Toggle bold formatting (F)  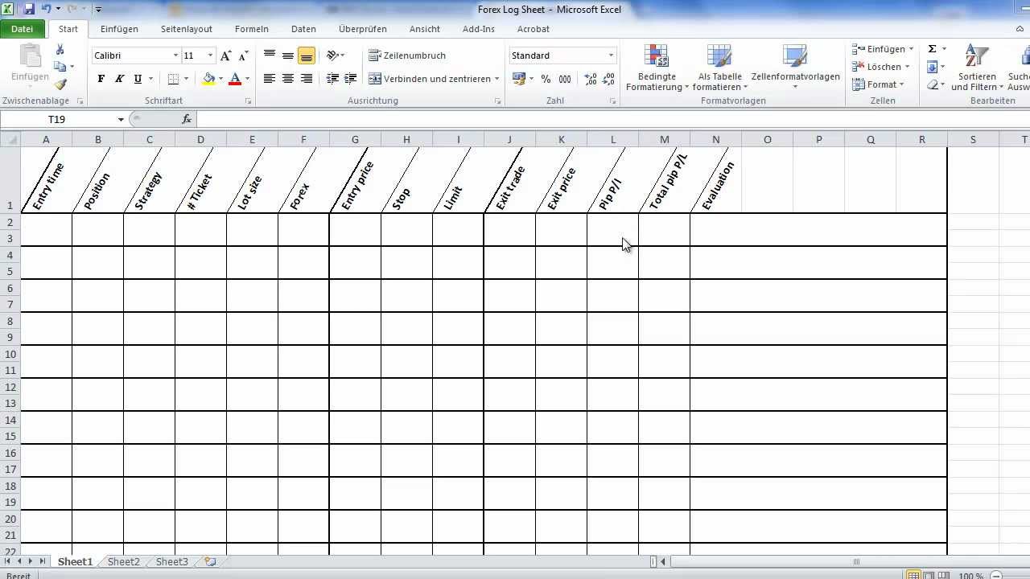tap(101, 79)
